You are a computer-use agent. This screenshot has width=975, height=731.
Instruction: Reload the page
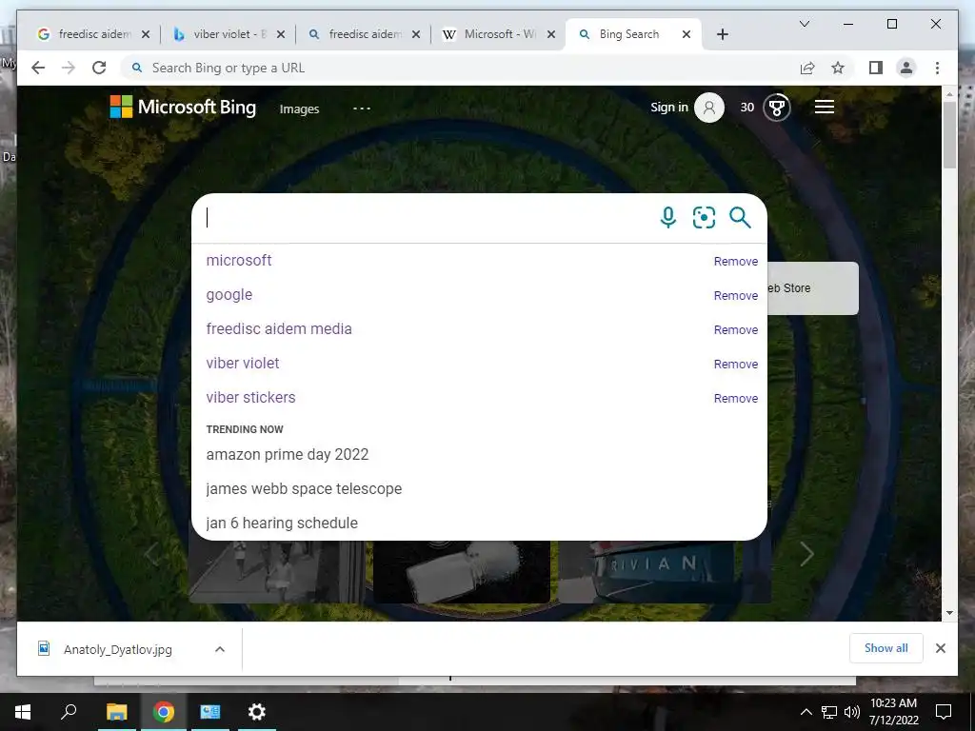click(99, 68)
